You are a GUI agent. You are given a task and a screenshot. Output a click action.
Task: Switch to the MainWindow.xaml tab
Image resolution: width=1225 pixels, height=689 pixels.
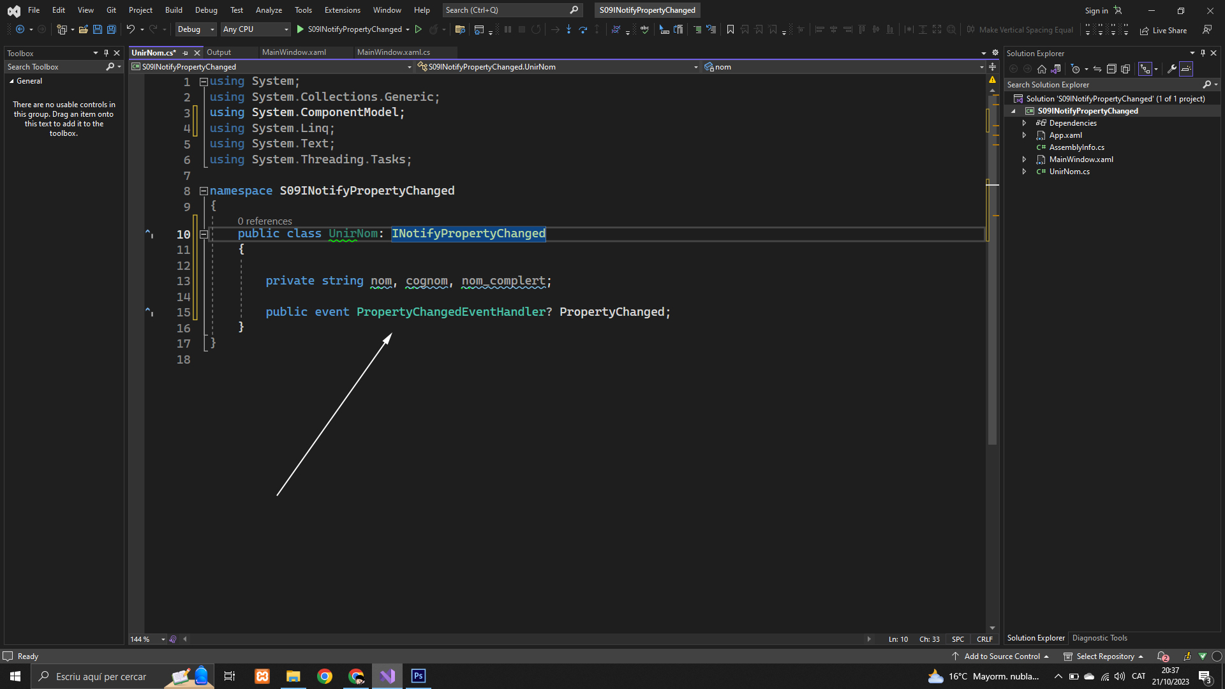[x=294, y=52]
